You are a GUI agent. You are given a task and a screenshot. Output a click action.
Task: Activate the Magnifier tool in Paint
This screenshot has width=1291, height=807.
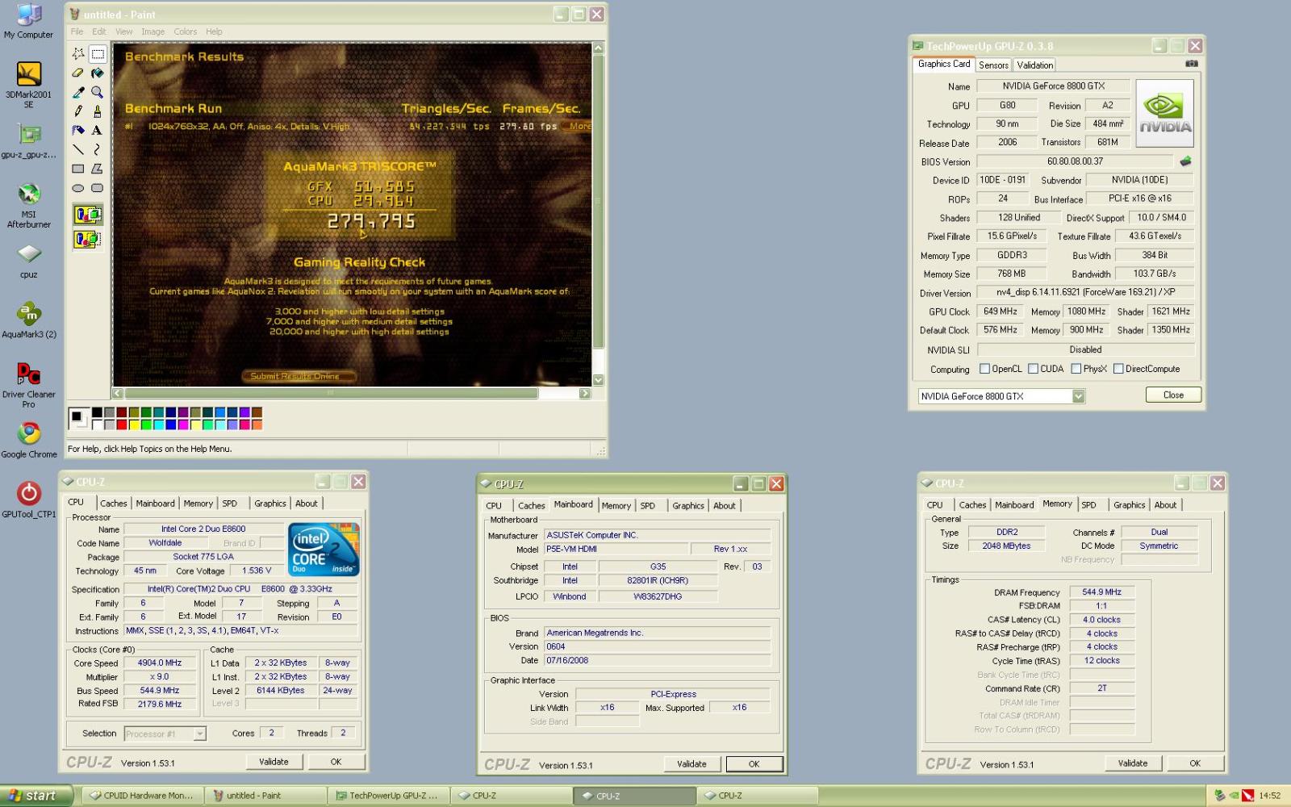98,93
